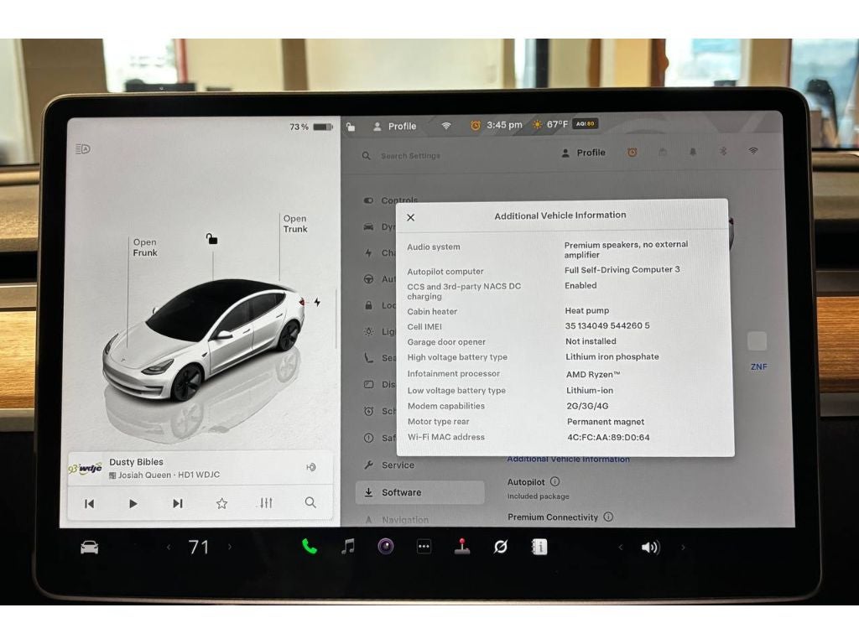Viewport: 859px width, 644px height.
Task: Tap the car controls icon in bottom bar
Action: click(x=89, y=548)
